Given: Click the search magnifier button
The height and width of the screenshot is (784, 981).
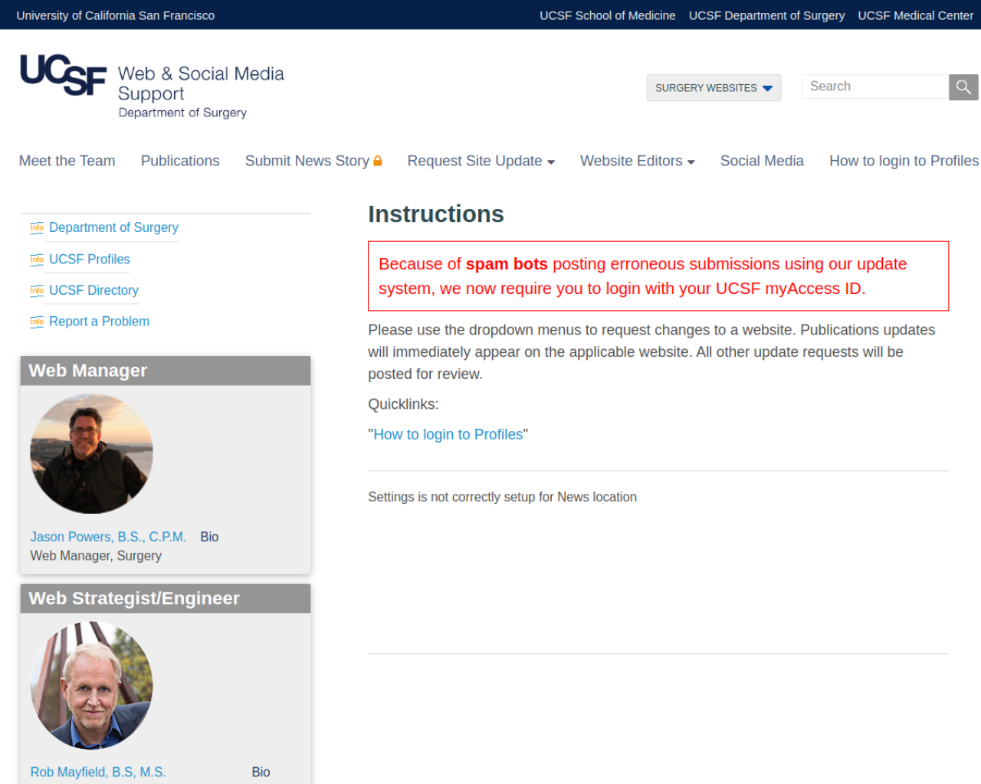Looking at the screenshot, I should click(963, 87).
